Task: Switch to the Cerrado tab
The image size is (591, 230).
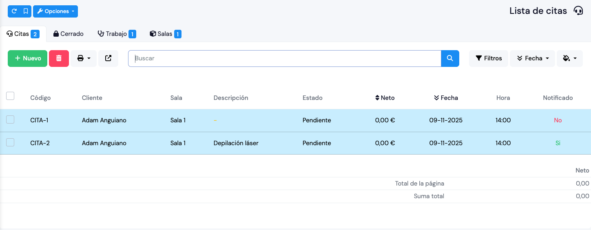Action: (x=68, y=34)
